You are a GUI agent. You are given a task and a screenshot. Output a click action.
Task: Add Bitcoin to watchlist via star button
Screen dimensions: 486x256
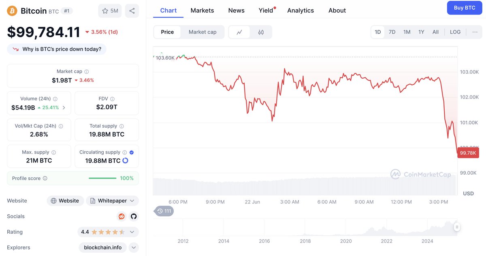point(110,11)
